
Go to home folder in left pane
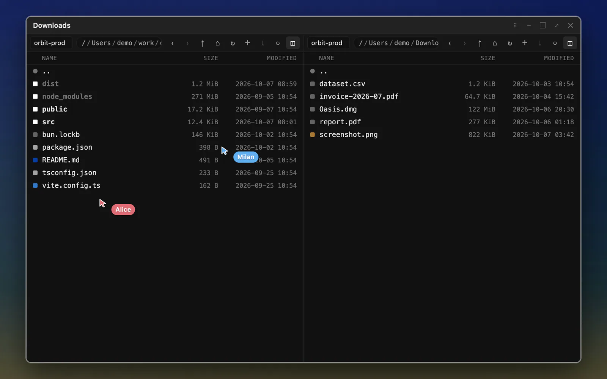(x=218, y=43)
